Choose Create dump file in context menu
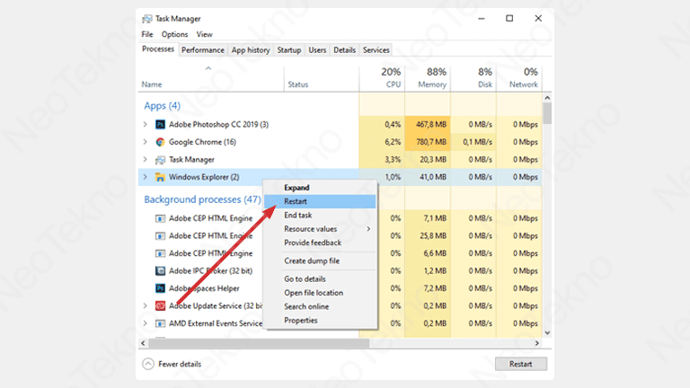Screen dimensions: 690x388 320,260
